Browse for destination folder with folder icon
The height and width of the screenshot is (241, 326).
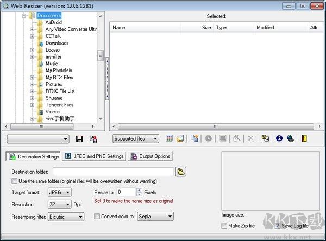coord(181,172)
